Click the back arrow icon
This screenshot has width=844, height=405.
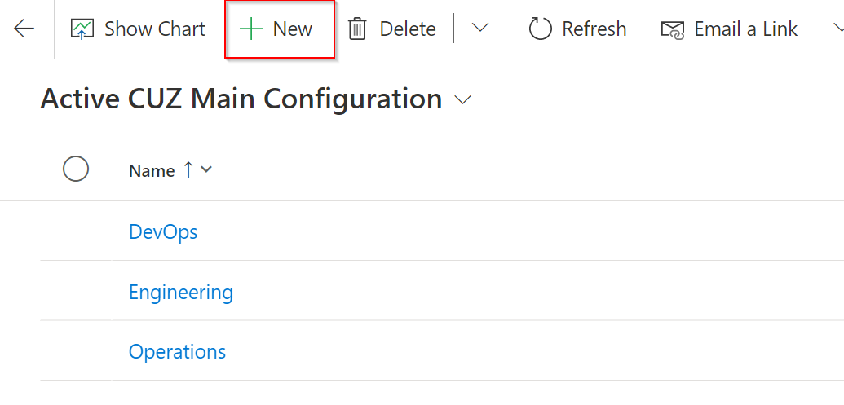click(24, 29)
